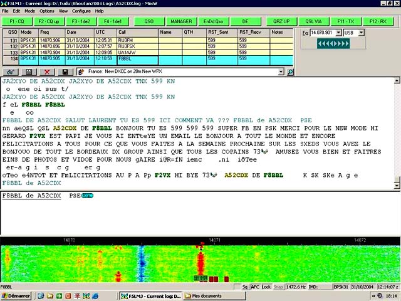The width and height of the screenshot is (401, 301).
Task: Click the second icon in the log toolbar
Action: pos(28,72)
